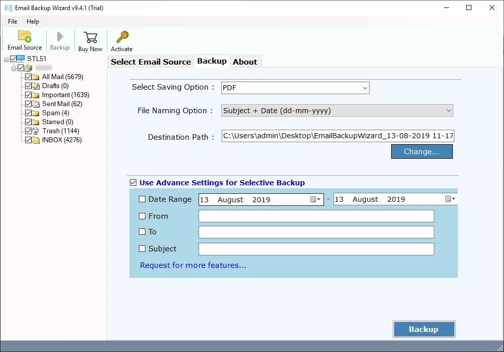
Task: Select the Trash folder icon
Action: click(x=36, y=131)
